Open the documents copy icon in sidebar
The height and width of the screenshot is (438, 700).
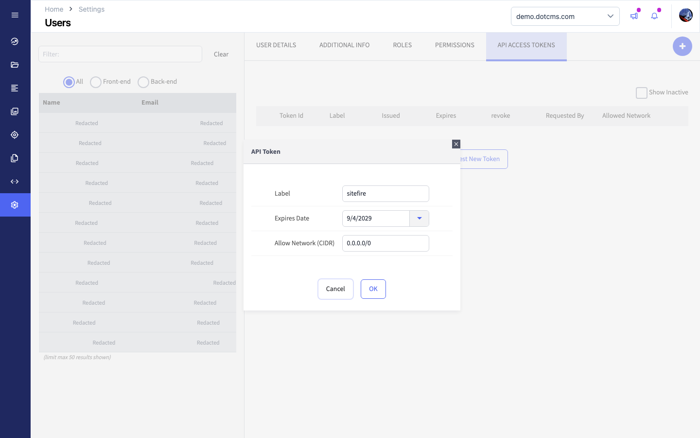[15, 158]
